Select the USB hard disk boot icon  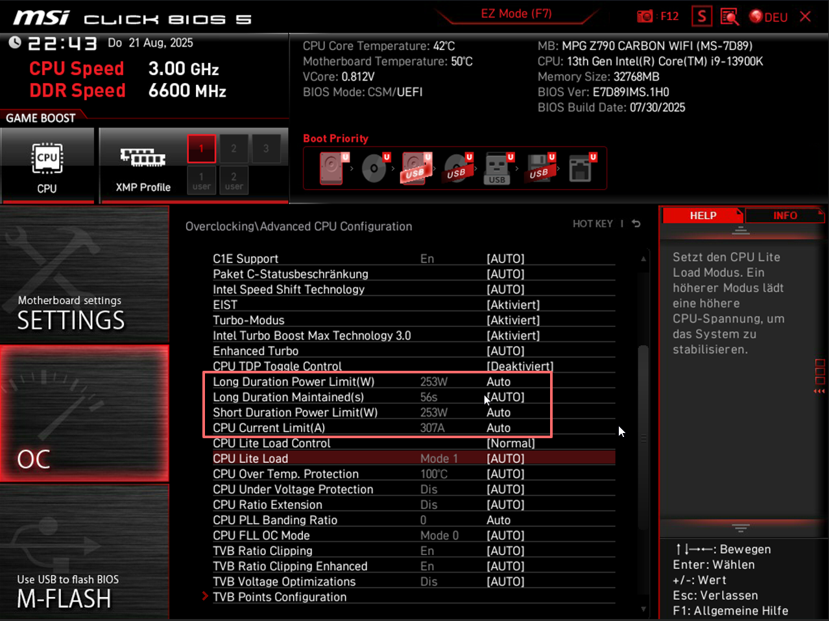[x=416, y=169]
